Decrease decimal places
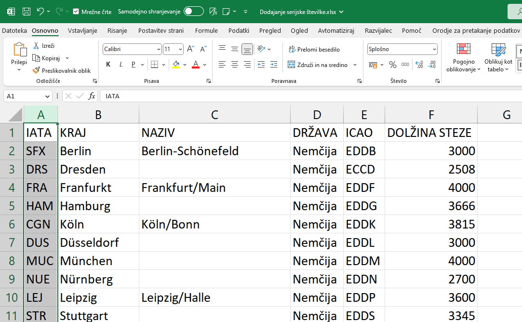The width and height of the screenshot is (522, 322). (432, 65)
